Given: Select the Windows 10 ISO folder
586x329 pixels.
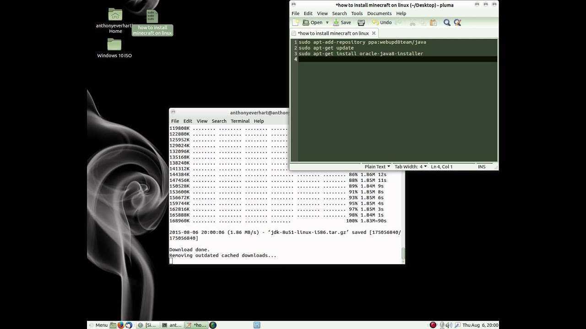Looking at the screenshot, I should click(114, 48).
